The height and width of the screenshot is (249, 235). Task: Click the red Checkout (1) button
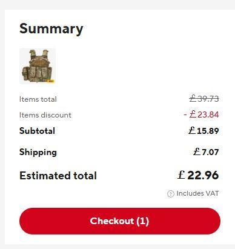coord(120,221)
